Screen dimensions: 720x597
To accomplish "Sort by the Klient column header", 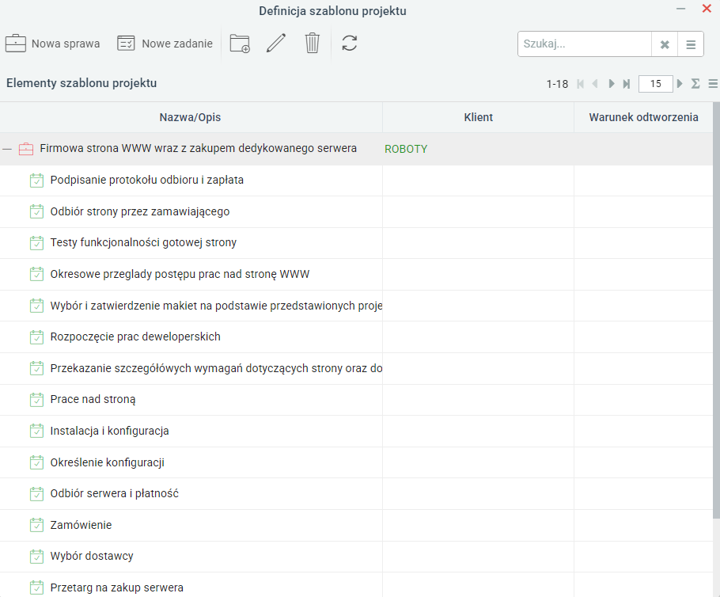I will tap(478, 117).
